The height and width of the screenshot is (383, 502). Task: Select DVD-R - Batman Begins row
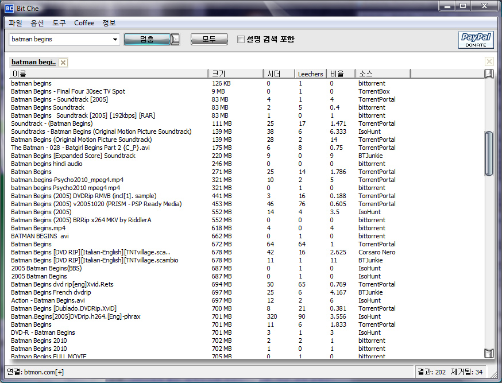coord(247,332)
